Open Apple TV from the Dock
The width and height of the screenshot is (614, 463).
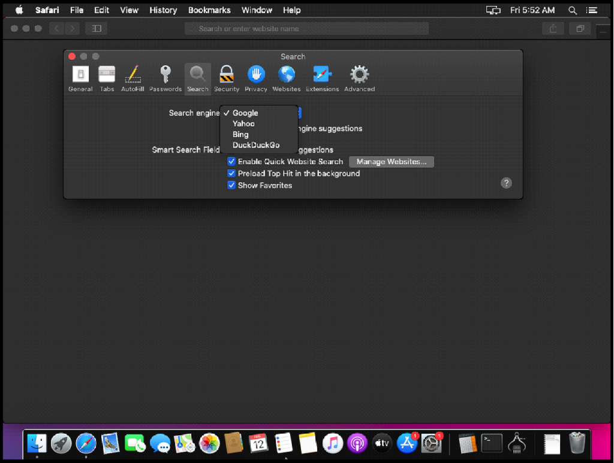(382, 443)
